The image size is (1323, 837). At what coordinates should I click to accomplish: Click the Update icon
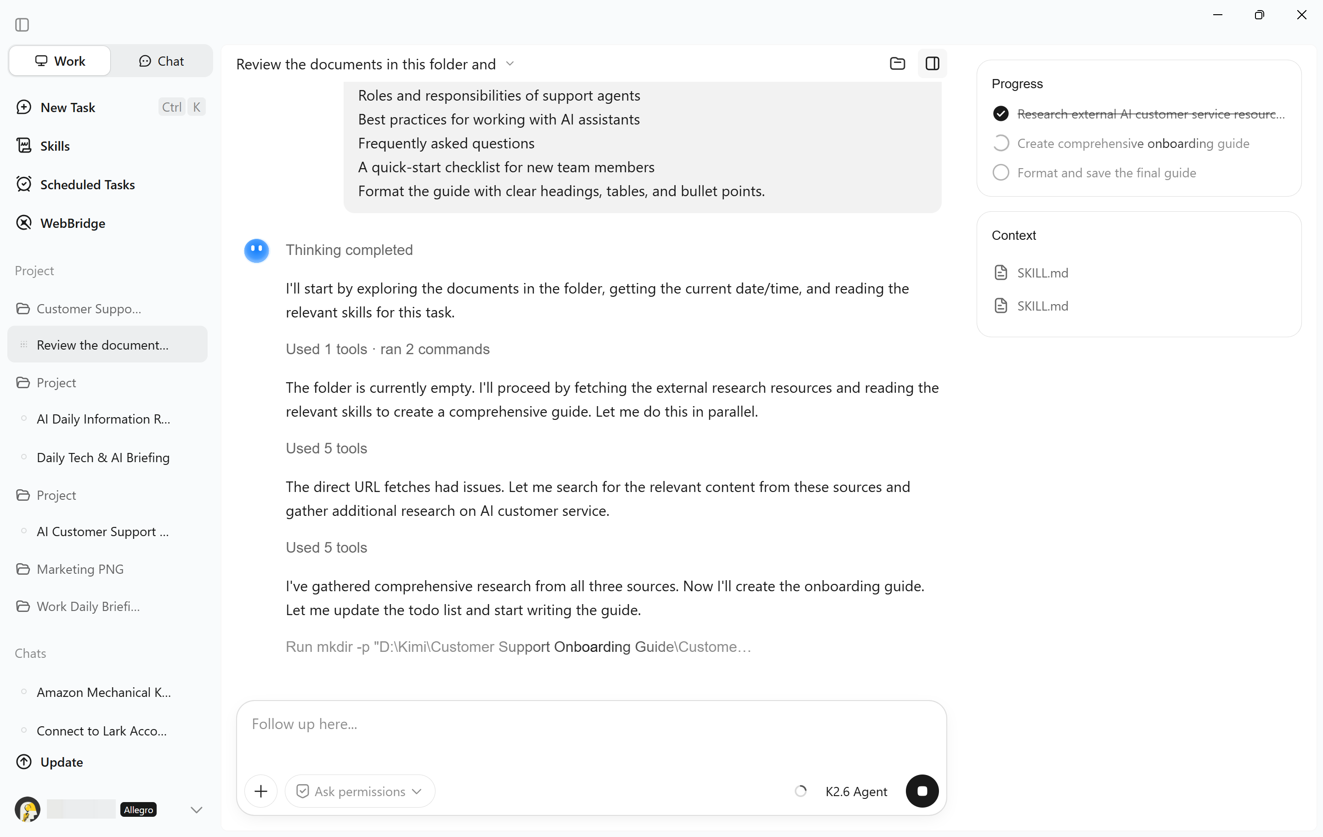[23, 762]
